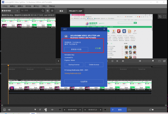Click the 检查更新 button

pos(84,82)
